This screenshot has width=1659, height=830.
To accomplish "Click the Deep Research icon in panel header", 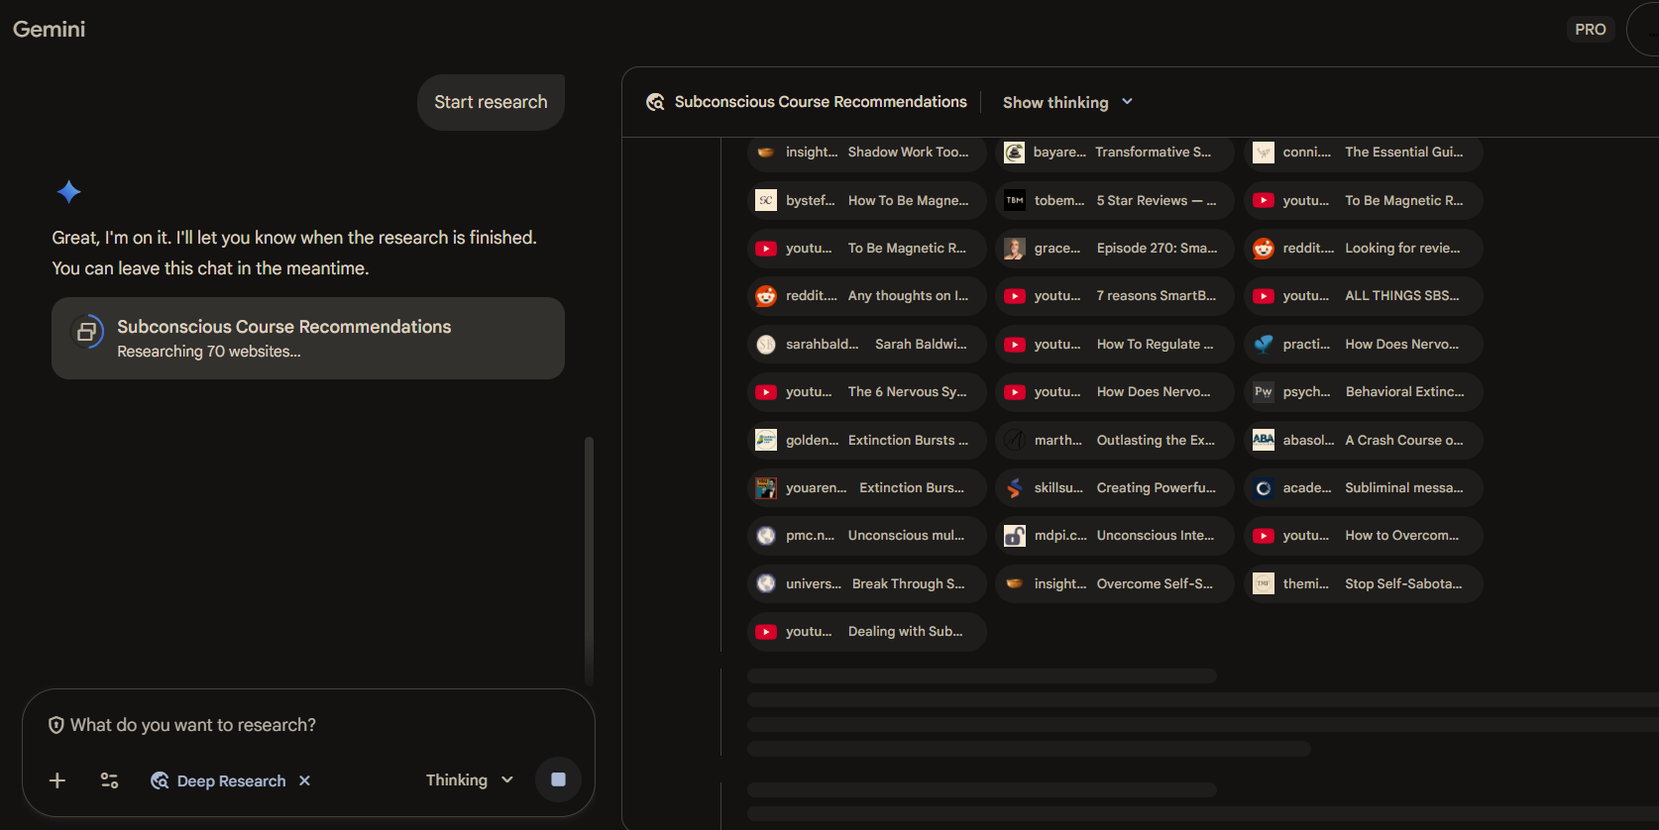I will pyautogui.click(x=655, y=102).
